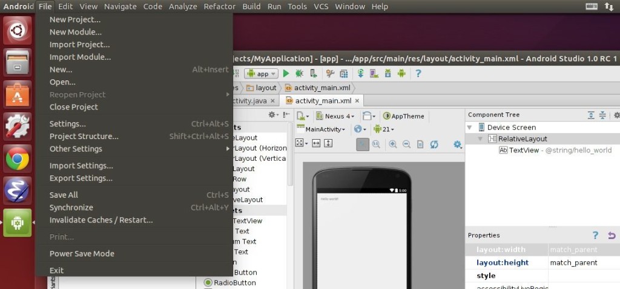This screenshot has width=620, height=289.
Task: Toggle layout height vertical arrows icon
Action: pos(328,143)
